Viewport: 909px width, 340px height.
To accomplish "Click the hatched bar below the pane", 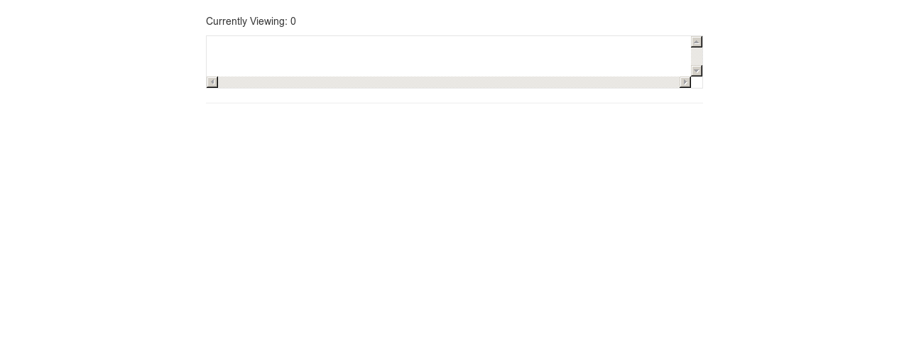I will tap(449, 82).
